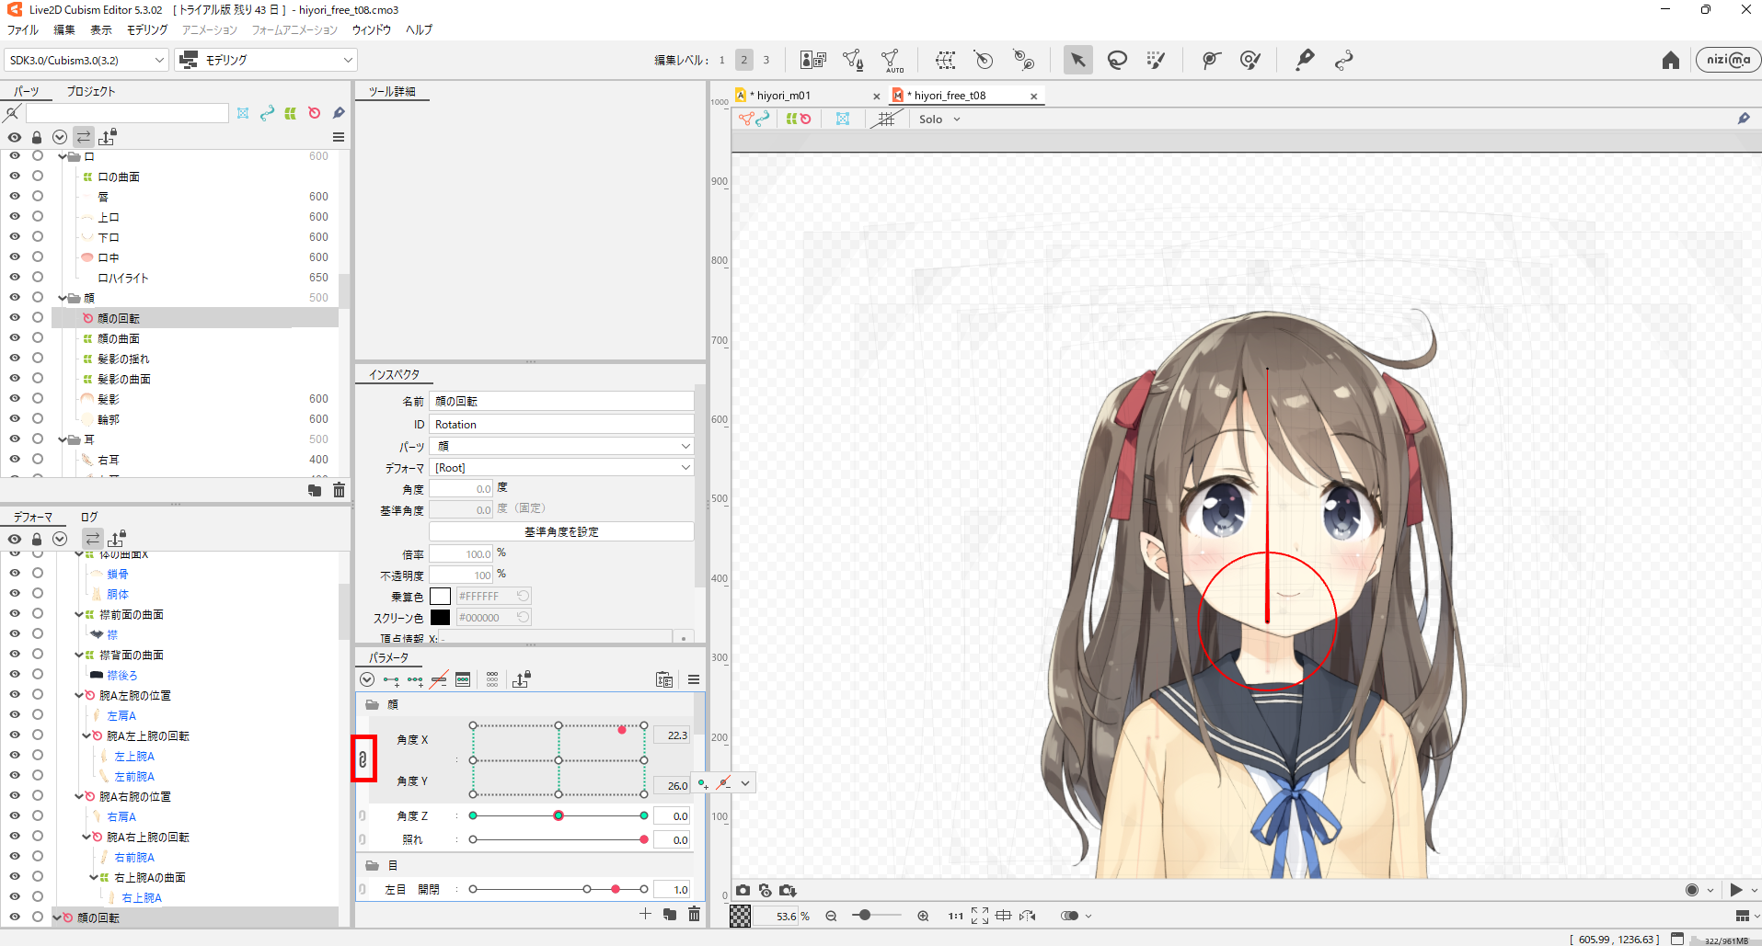This screenshot has height=946, width=1762.
Task: Open the Solo display dropdown
Action: coord(939,119)
